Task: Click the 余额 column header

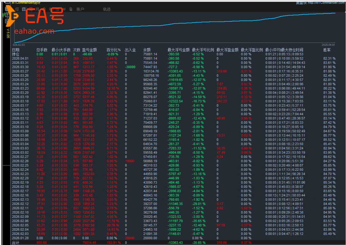Action: [147, 50]
